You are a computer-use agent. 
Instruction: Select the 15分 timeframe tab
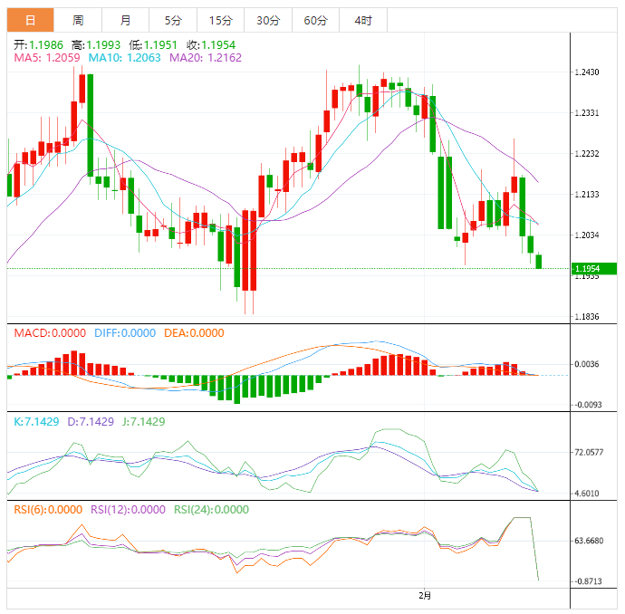tap(220, 20)
